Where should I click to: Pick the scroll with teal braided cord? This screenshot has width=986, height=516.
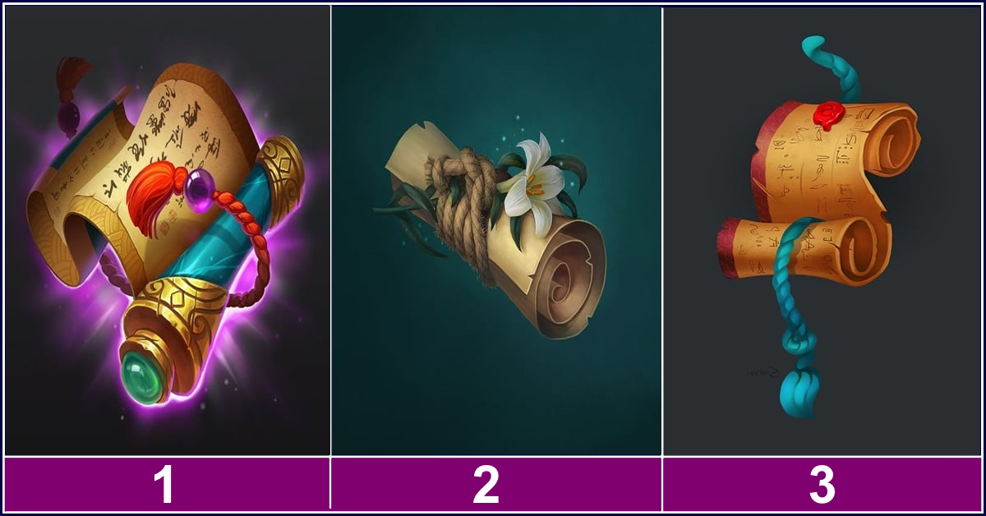(x=822, y=230)
